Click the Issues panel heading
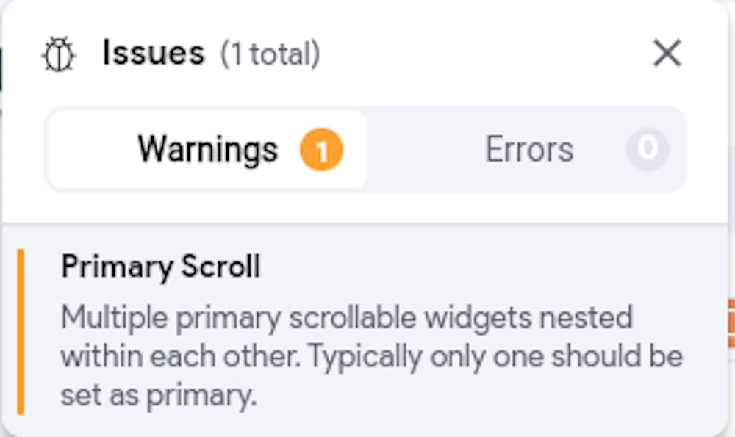The width and height of the screenshot is (735, 437). click(153, 54)
